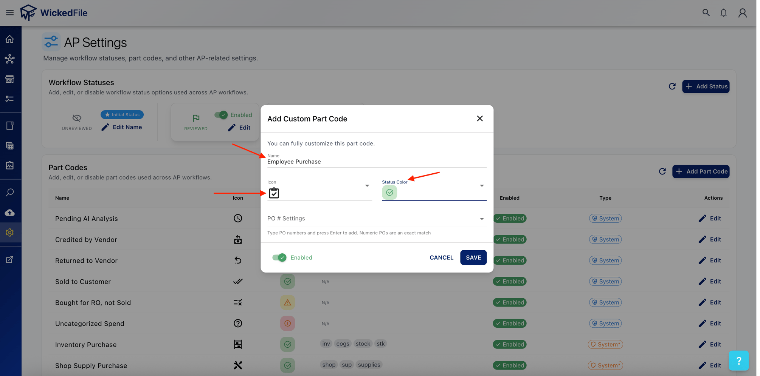Click the Add Part Code button

(x=701, y=171)
